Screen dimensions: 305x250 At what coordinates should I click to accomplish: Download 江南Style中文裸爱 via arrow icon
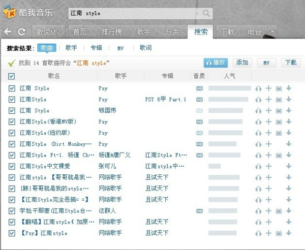pyautogui.click(x=289, y=166)
